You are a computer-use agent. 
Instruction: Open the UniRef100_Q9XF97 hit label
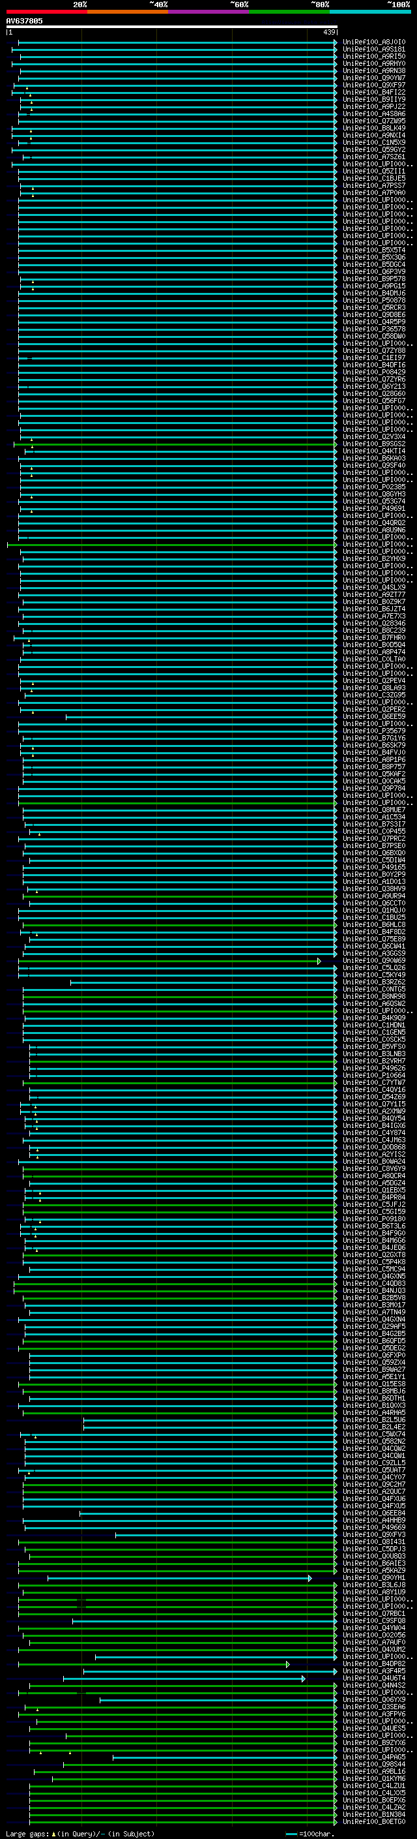(374, 85)
